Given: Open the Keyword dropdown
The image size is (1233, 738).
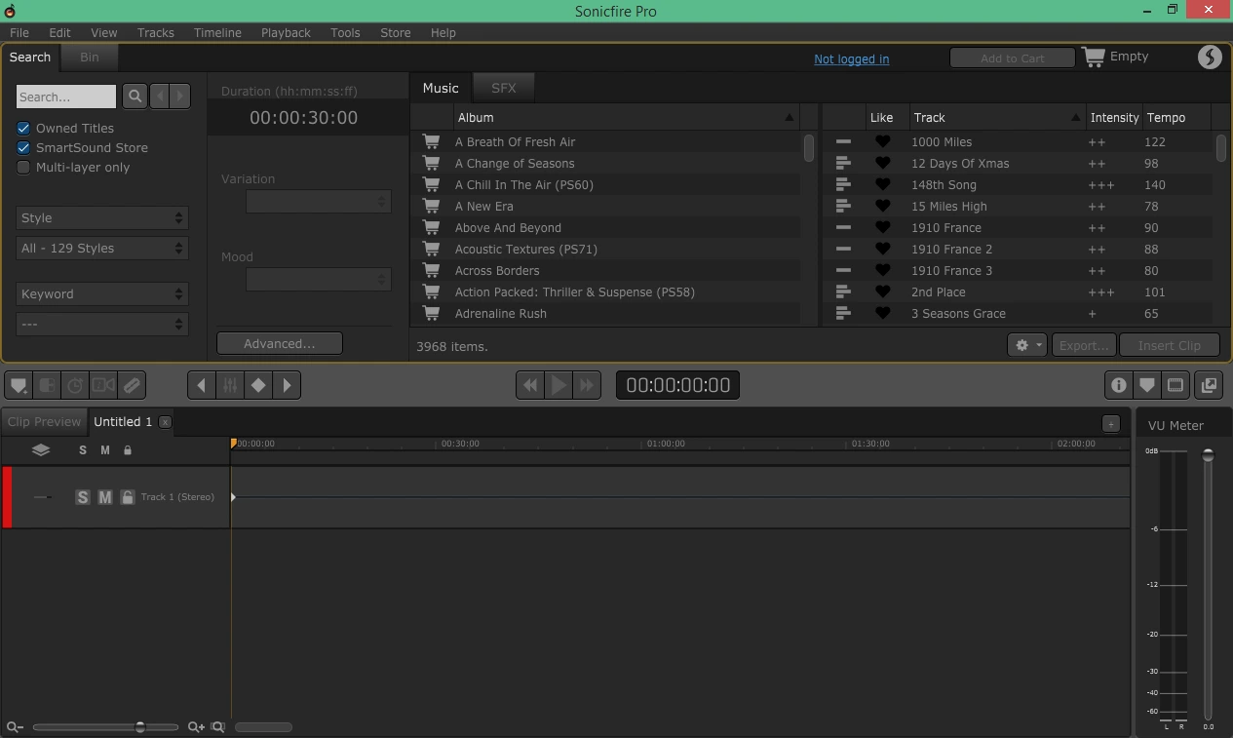Looking at the screenshot, I should pos(101,293).
